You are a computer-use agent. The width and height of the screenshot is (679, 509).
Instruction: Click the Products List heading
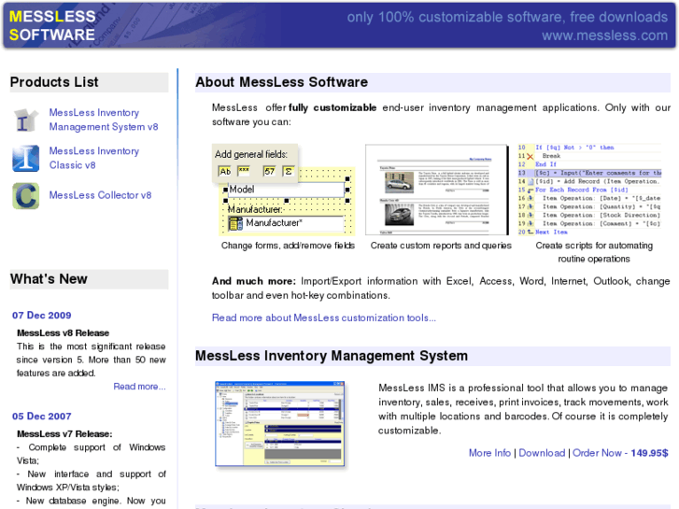click(54, 82)
